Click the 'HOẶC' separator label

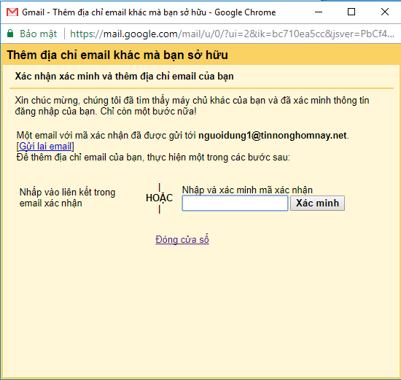[160, 198]
